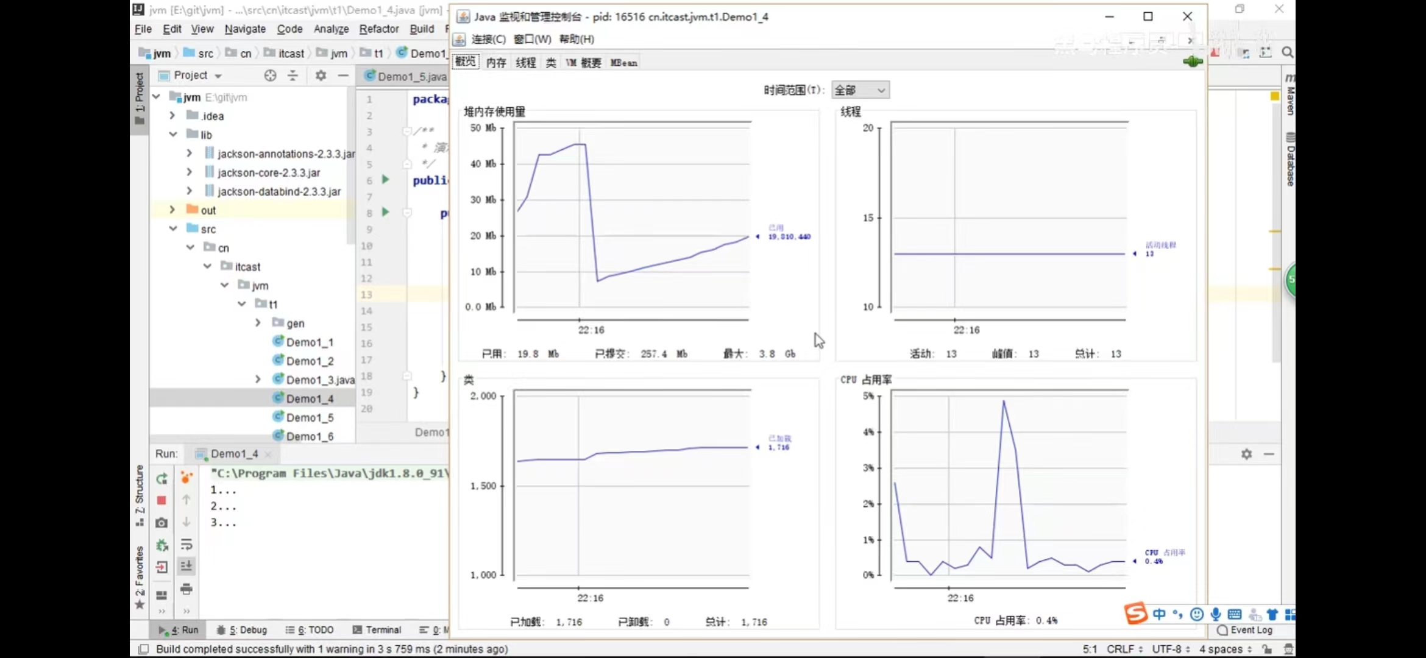Select Demo1_5 in project tree

(x=310, y=417)
